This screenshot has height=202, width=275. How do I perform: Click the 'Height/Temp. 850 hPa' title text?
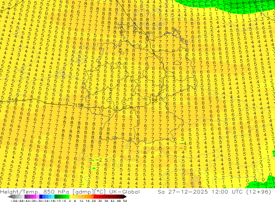tap(35, 192)
